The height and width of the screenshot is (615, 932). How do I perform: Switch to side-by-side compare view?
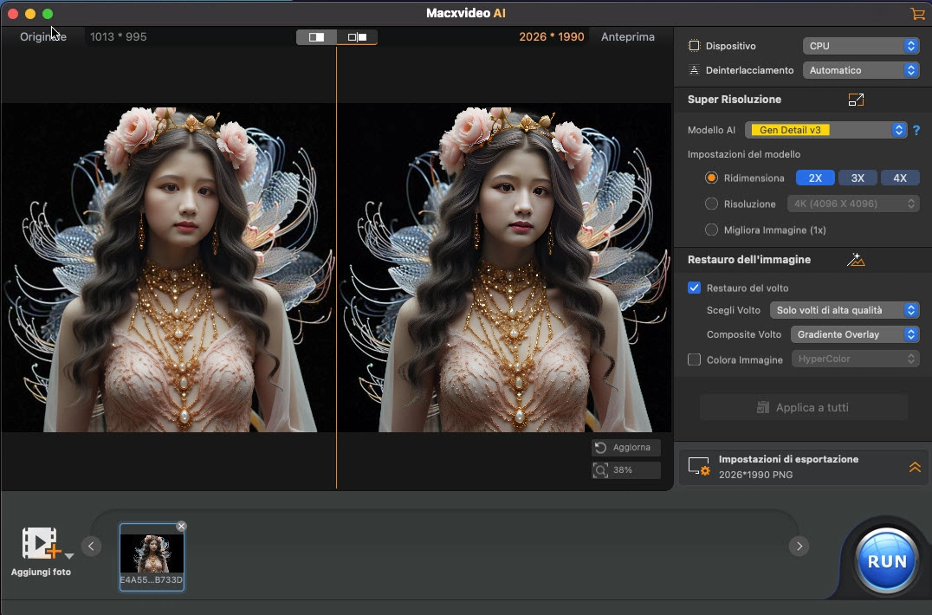[x=356, y=37]
